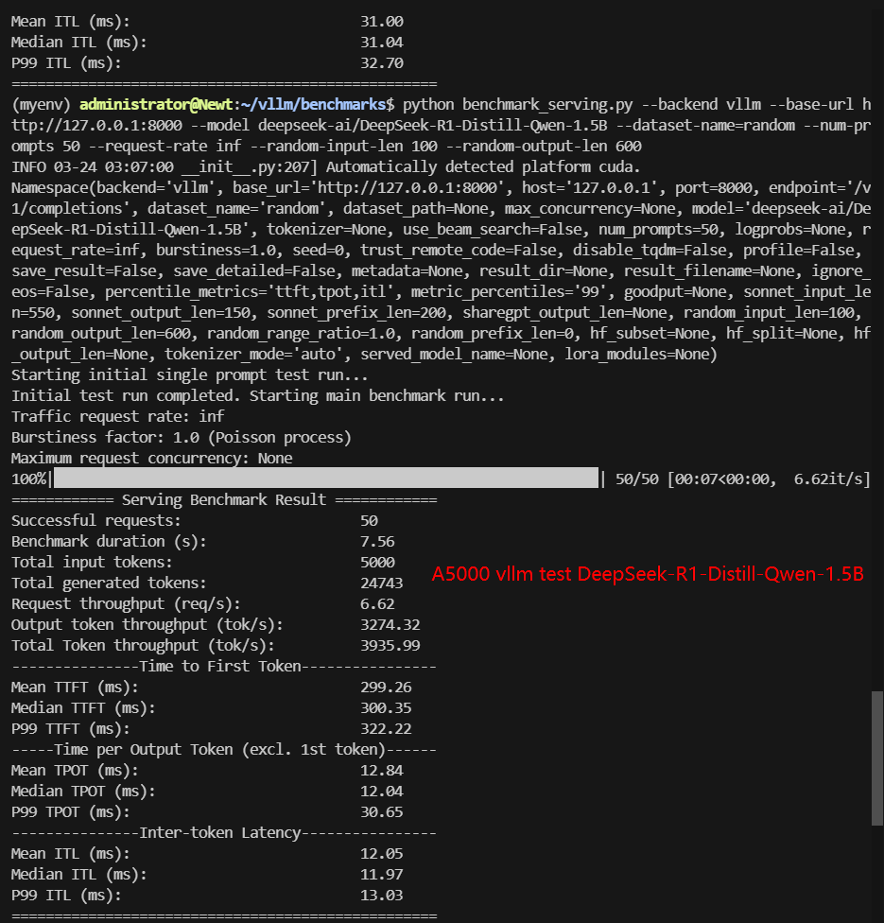Click the Mean TTFT value 299.26

386,687
